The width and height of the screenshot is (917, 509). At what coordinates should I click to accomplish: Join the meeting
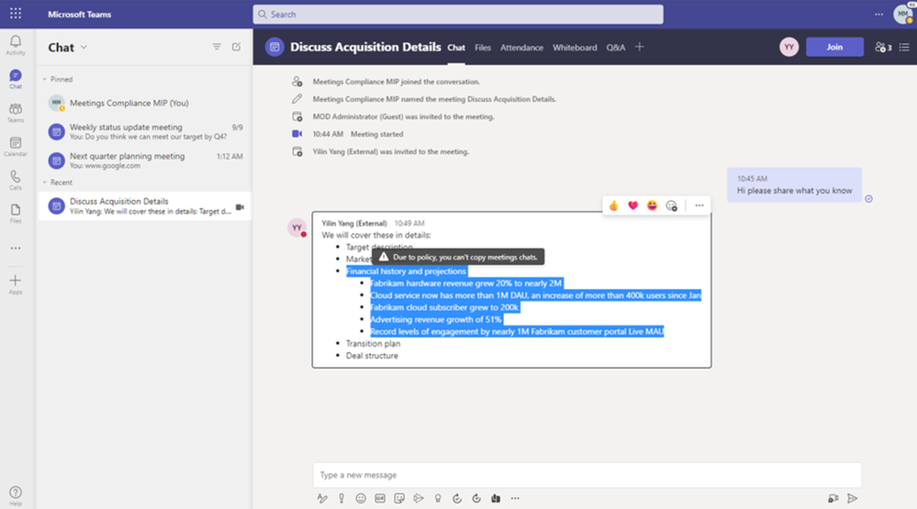coord(834,47)
